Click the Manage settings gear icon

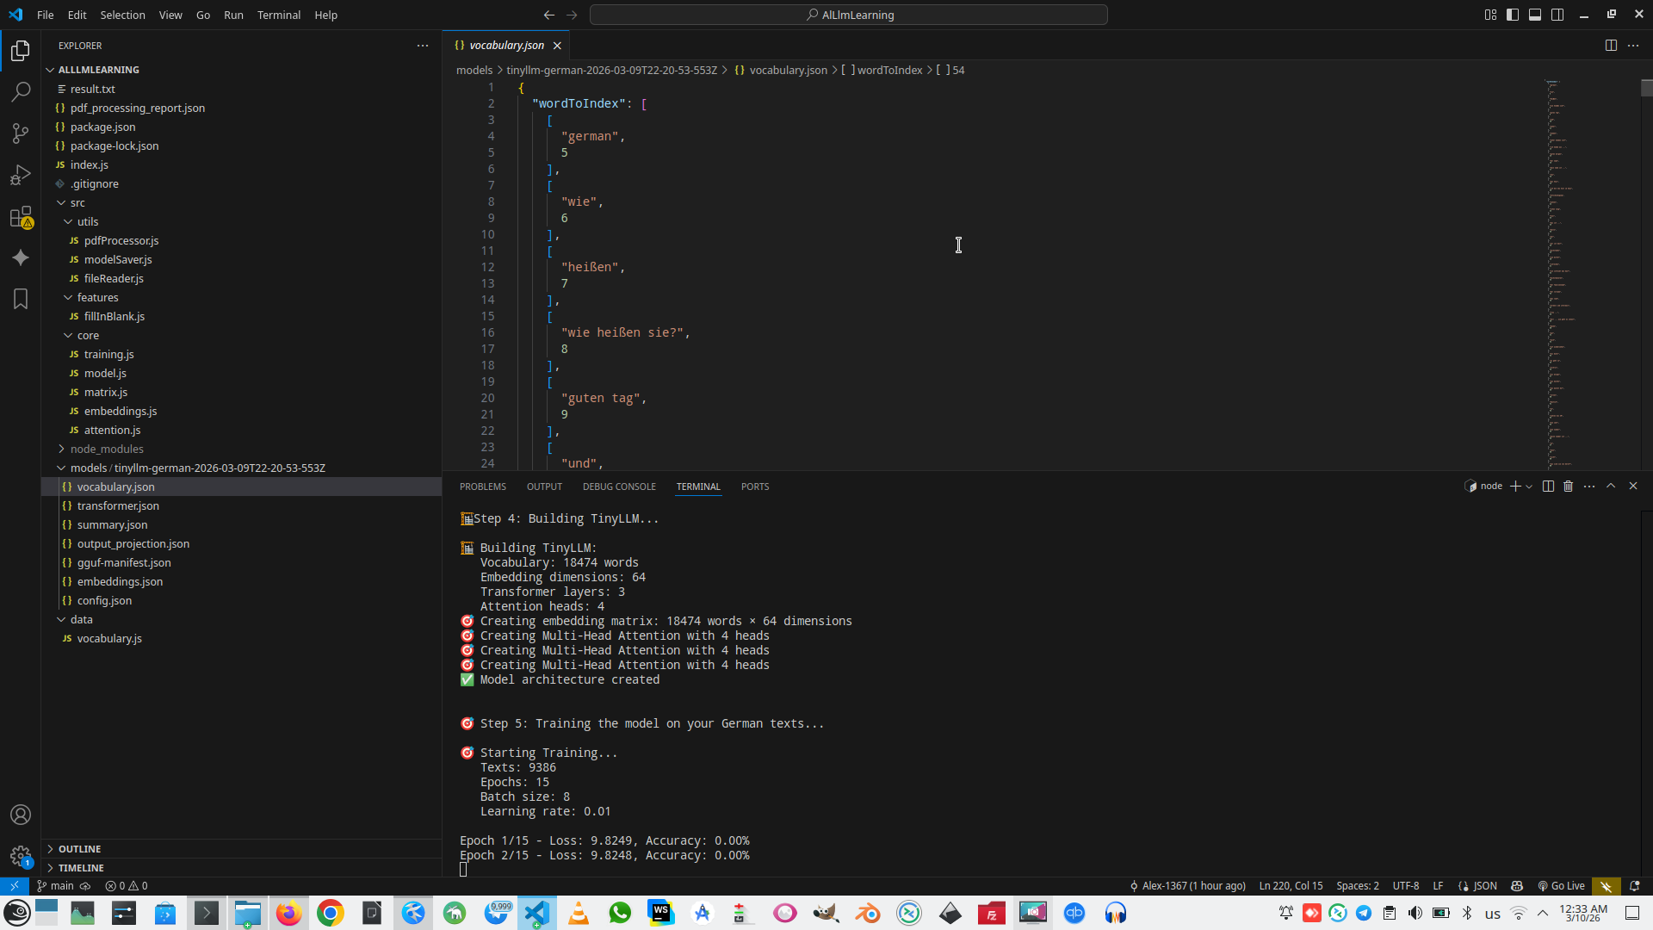click(21, 856)
